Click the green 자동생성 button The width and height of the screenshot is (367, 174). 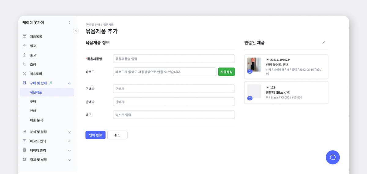226,72
